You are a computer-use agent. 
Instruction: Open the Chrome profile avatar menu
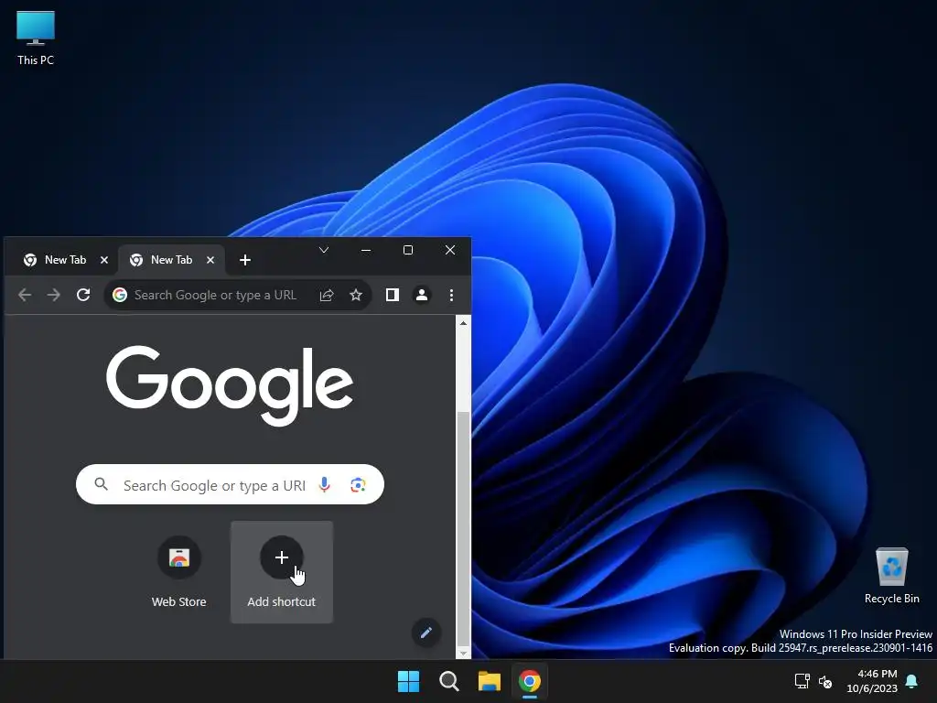point(421,295)
